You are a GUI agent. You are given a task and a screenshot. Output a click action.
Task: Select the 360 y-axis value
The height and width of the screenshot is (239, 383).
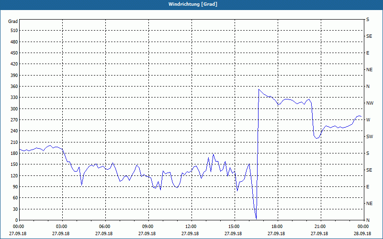pyautogui.click(x=14, y=87)
